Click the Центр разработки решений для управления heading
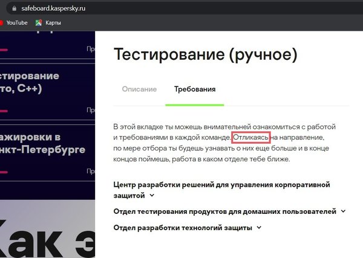Screen dimensions: 363x258 [221, 190]
